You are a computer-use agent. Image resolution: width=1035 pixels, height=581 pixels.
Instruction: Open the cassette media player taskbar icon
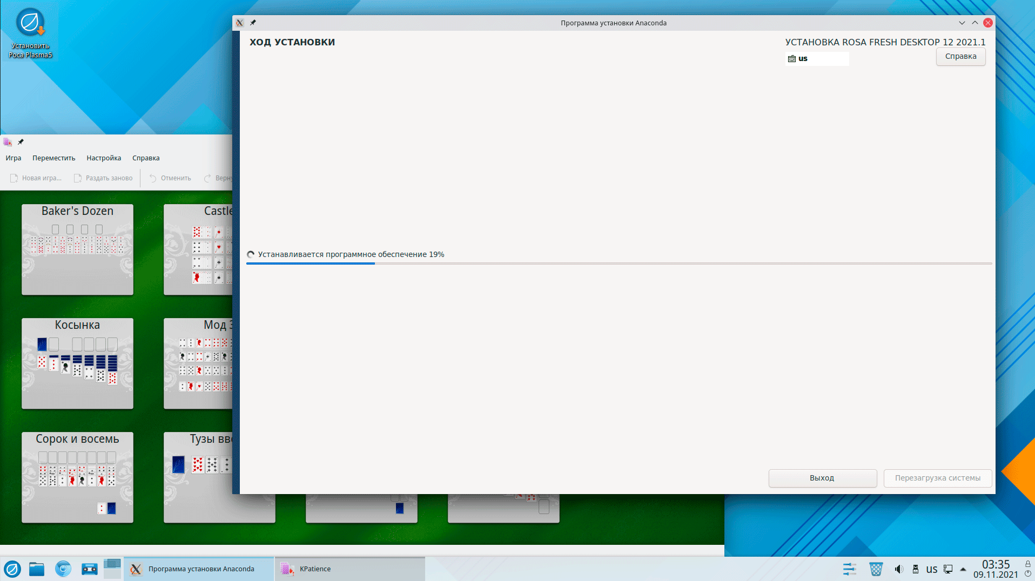point(89,569)
